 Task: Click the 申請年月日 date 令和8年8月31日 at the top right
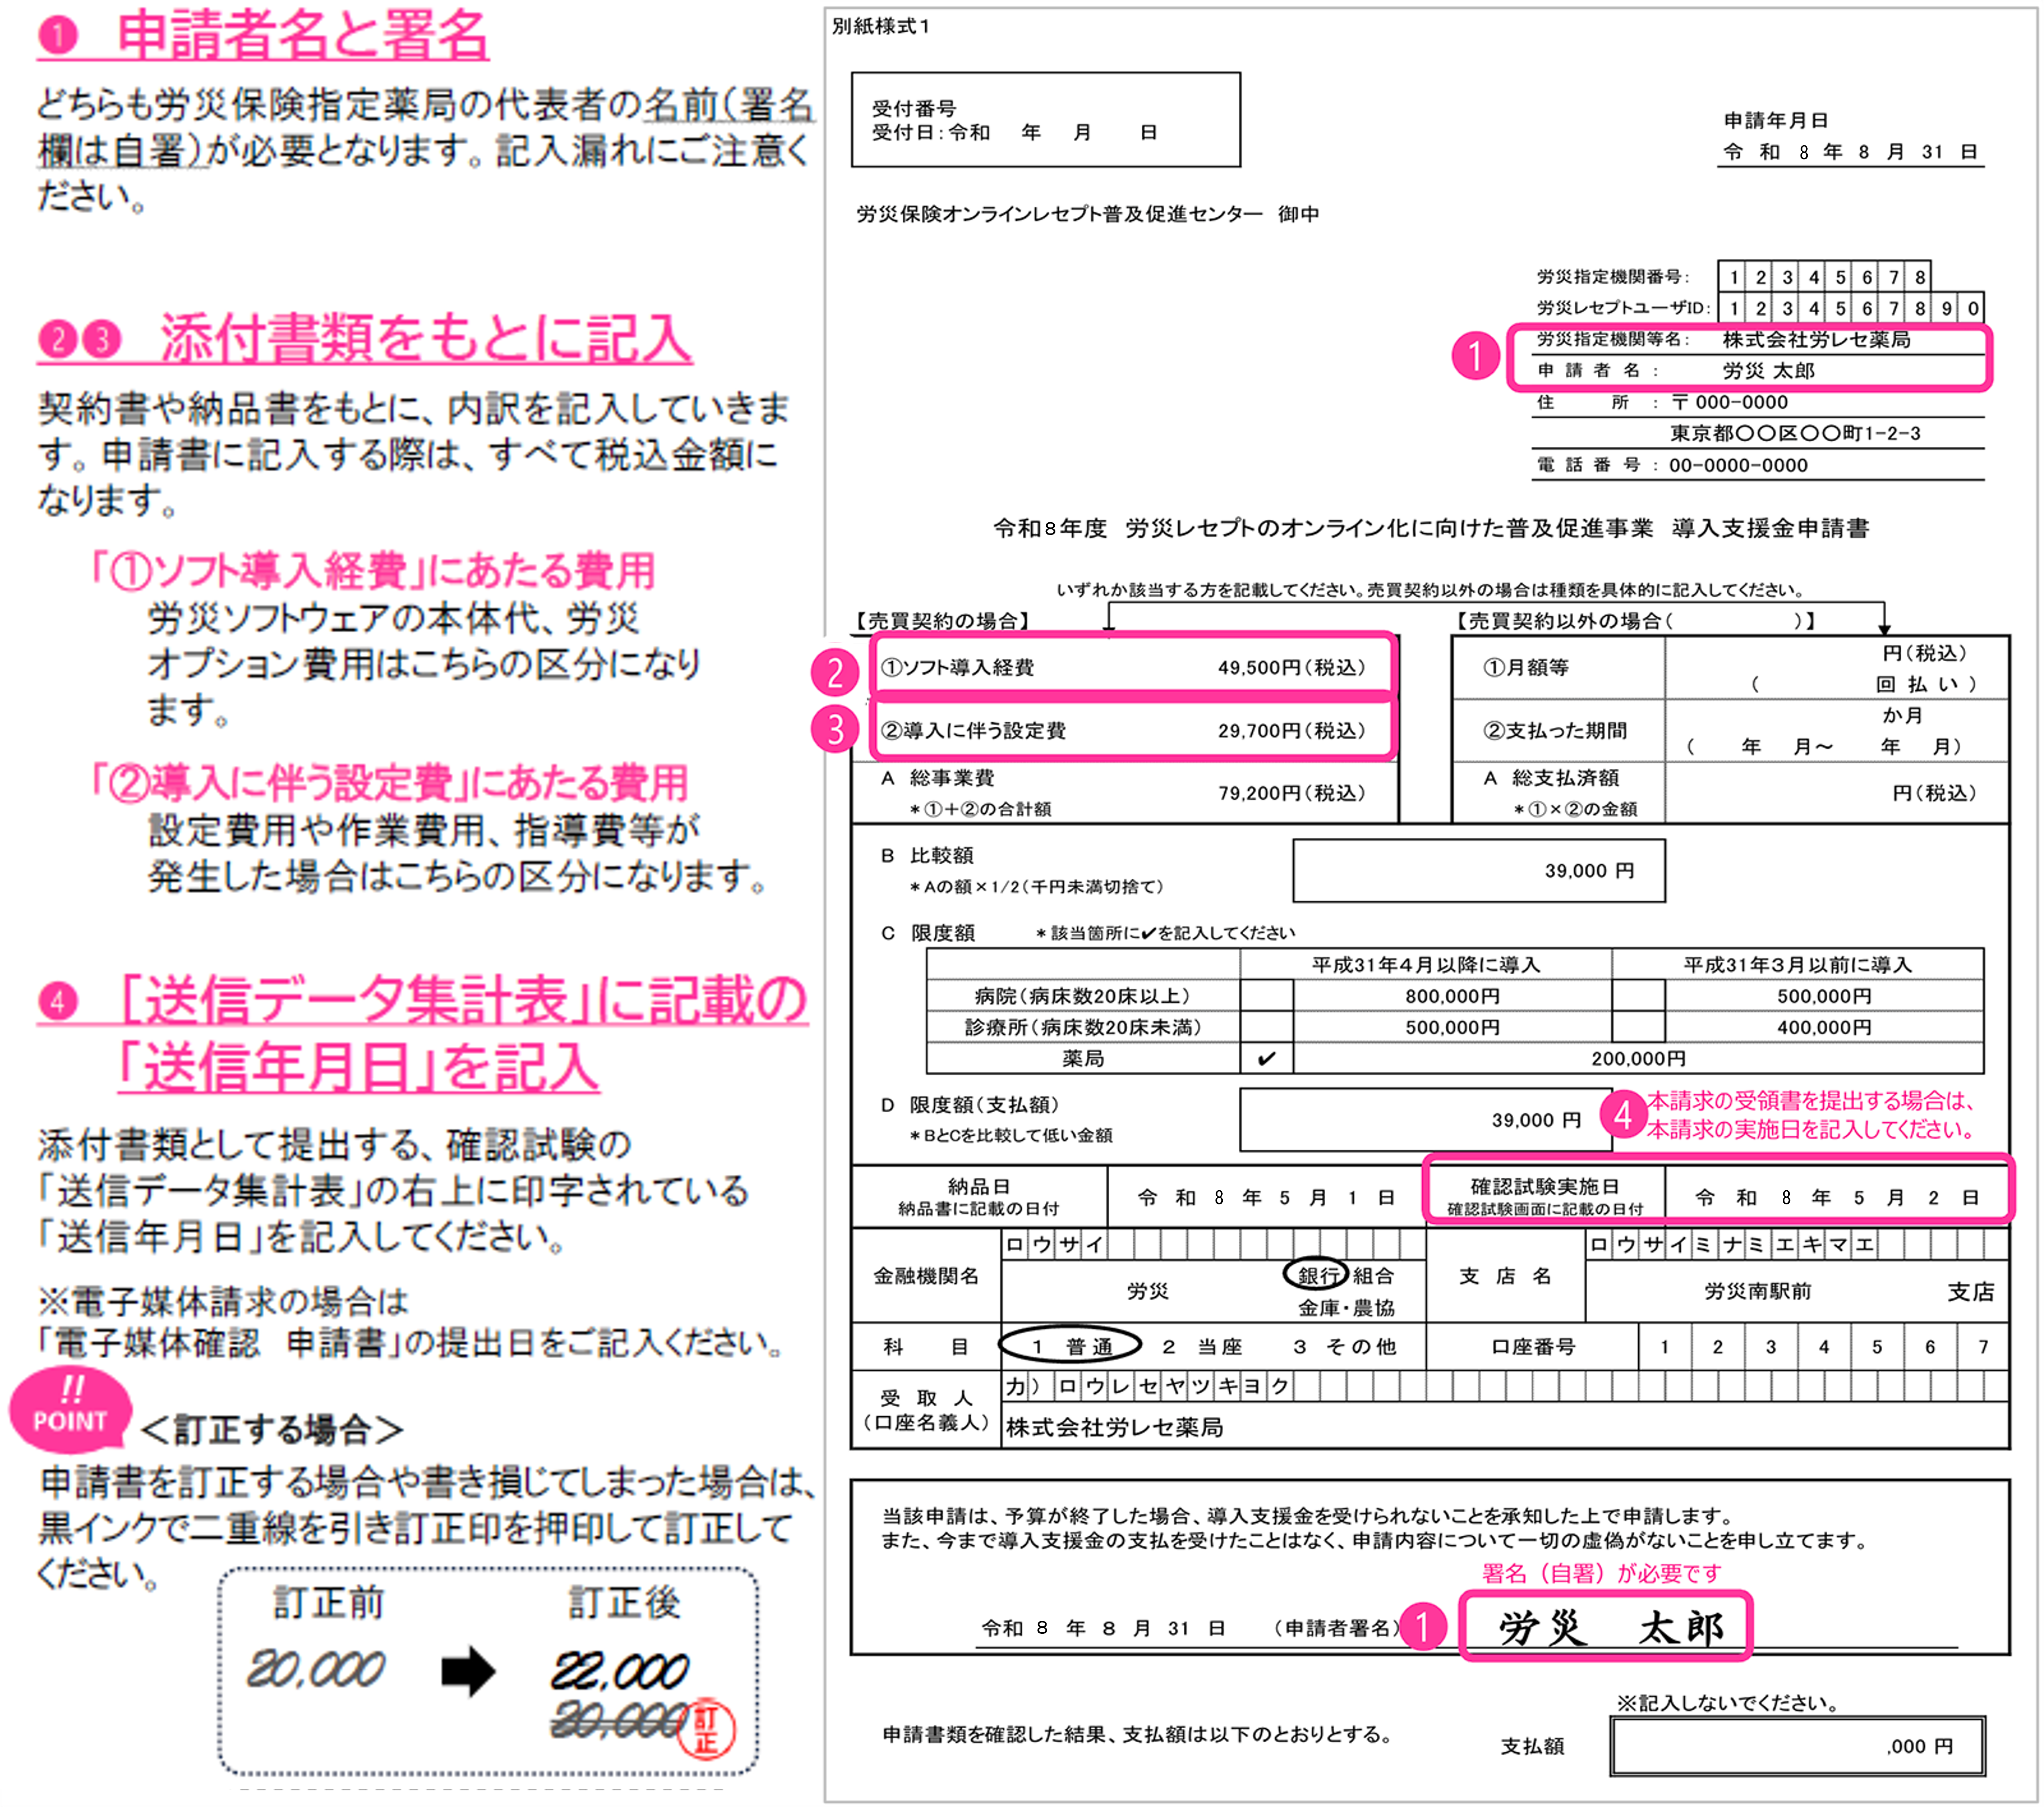1851,152
